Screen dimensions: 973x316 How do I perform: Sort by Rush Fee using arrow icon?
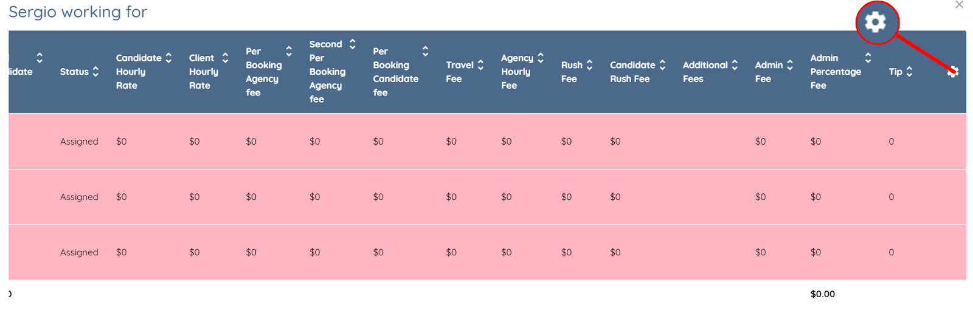pyautogui.click(x=589, y=65)
